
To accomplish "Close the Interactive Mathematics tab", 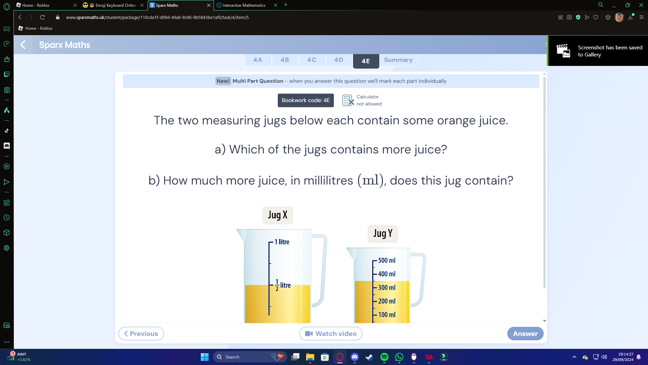I will tap(275, 5).
